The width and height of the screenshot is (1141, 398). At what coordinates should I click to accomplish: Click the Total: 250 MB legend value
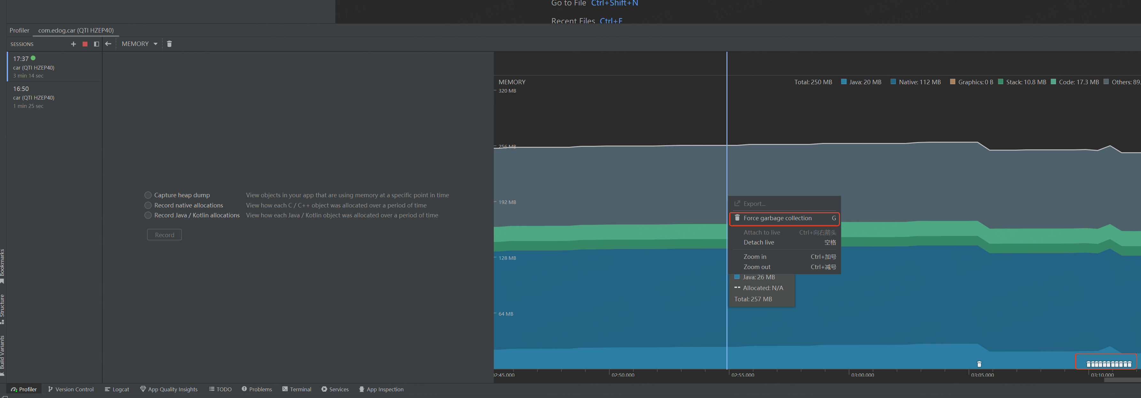click(x=813, y=82)
